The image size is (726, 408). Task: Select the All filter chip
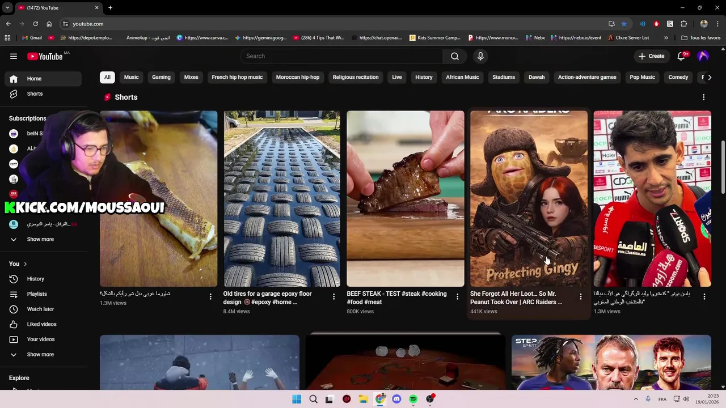tap(107, 77)
